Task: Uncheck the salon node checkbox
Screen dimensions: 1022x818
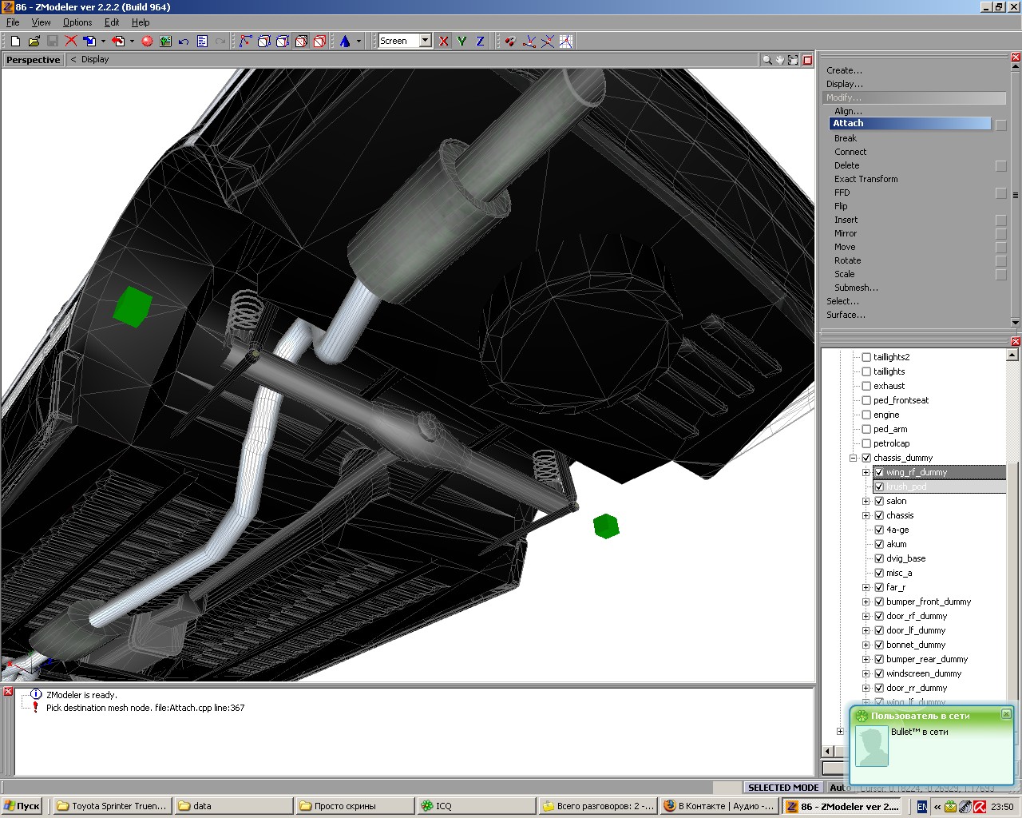Action: [879, 501]
